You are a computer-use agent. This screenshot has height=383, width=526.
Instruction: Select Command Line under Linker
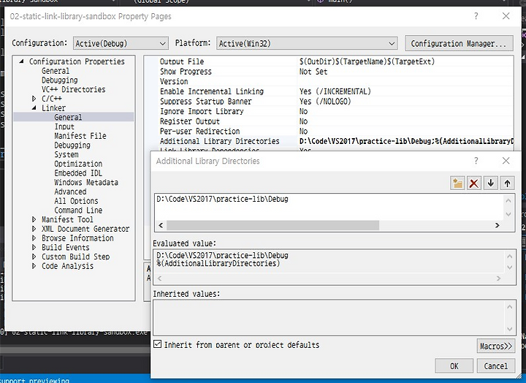tap(78, 210)
